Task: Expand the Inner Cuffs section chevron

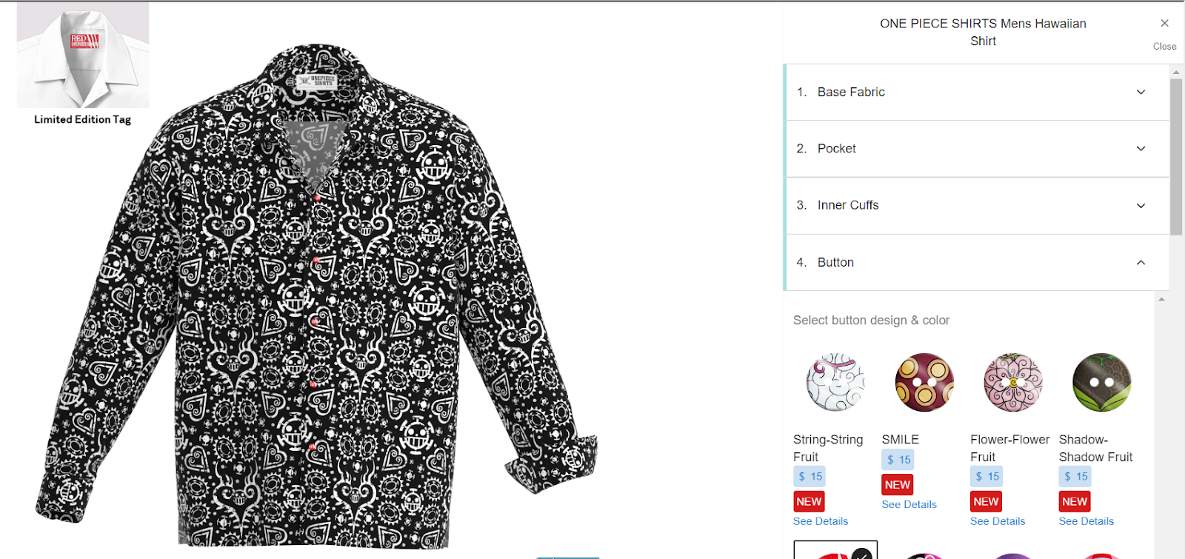Action: 1141,206
